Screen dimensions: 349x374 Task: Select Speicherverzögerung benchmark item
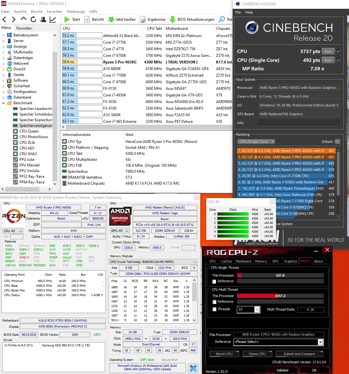coord(35,126)
